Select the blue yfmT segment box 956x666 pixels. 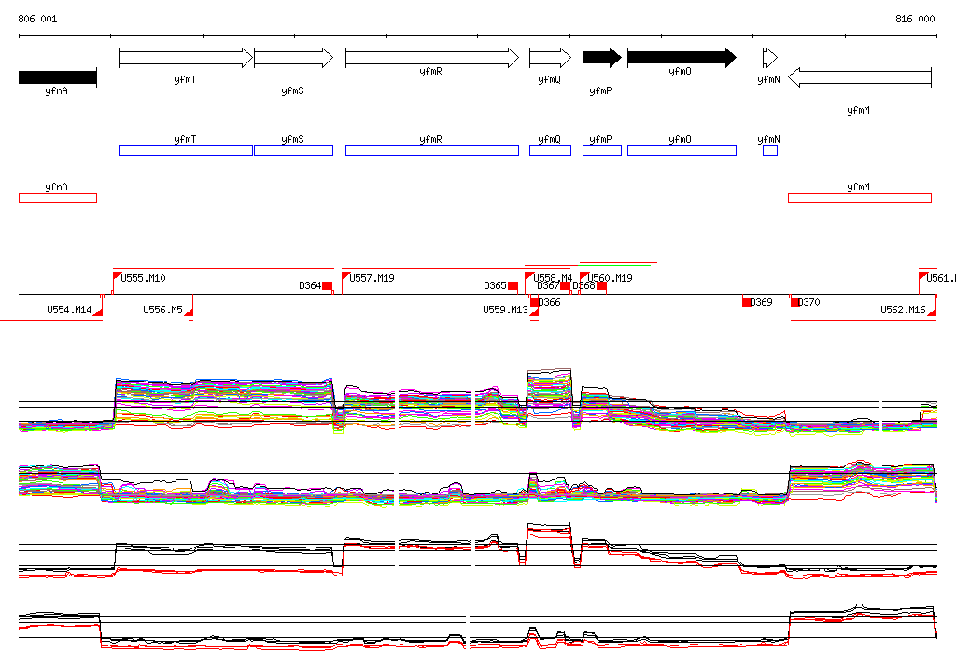pyautogui.click(x=186, y=150)
